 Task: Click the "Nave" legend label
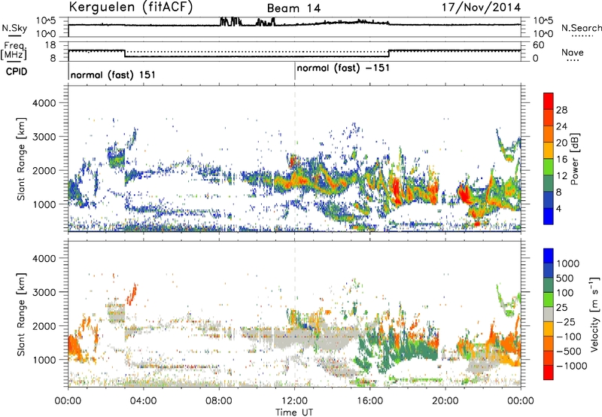(573, 52)
